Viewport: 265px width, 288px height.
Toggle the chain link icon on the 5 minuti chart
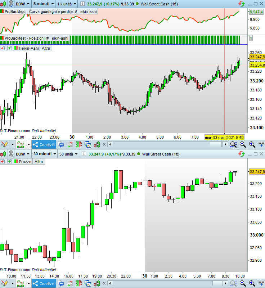[x=11, y=4]
